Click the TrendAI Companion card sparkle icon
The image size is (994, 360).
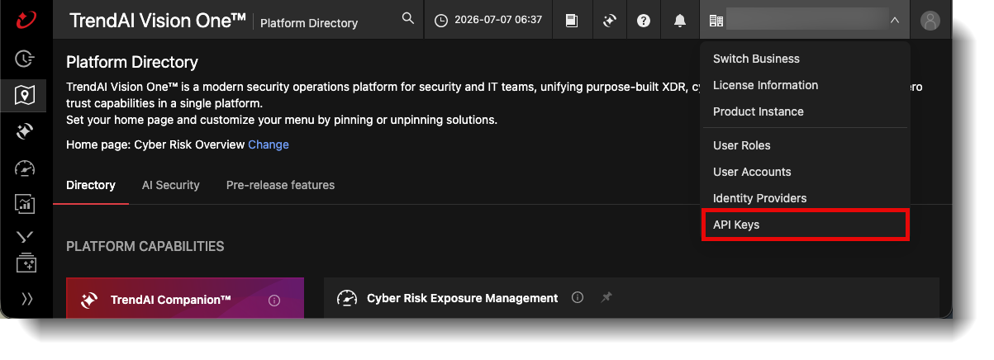coord(90,301)
